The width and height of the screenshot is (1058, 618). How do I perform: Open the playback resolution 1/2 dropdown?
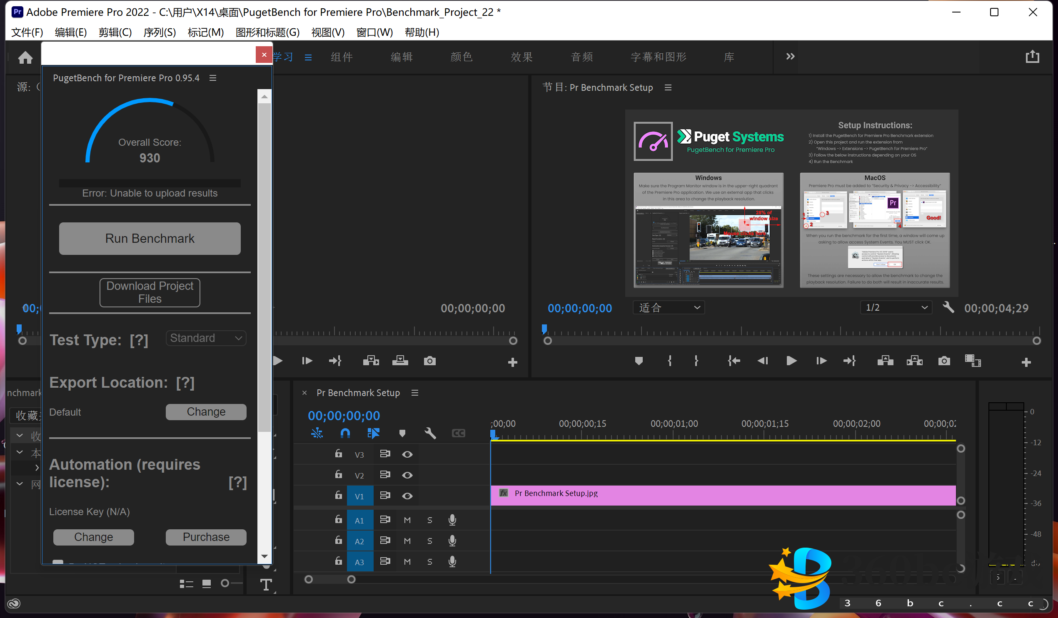896,307
